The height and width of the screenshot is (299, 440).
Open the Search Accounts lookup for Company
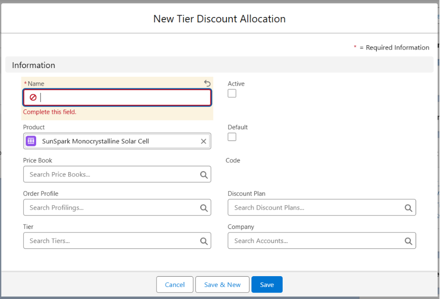[x=317, y=241]
